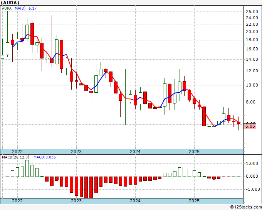Click 2025 on the price chart timeline
The height and width of the screenshot is (210, 262).
194,152
